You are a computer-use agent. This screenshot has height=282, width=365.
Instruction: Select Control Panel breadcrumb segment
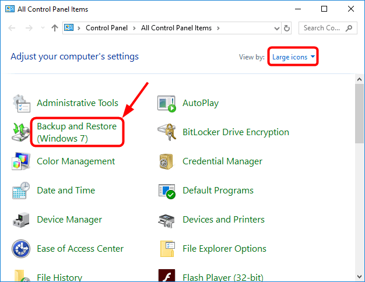[x=107, y=28]
